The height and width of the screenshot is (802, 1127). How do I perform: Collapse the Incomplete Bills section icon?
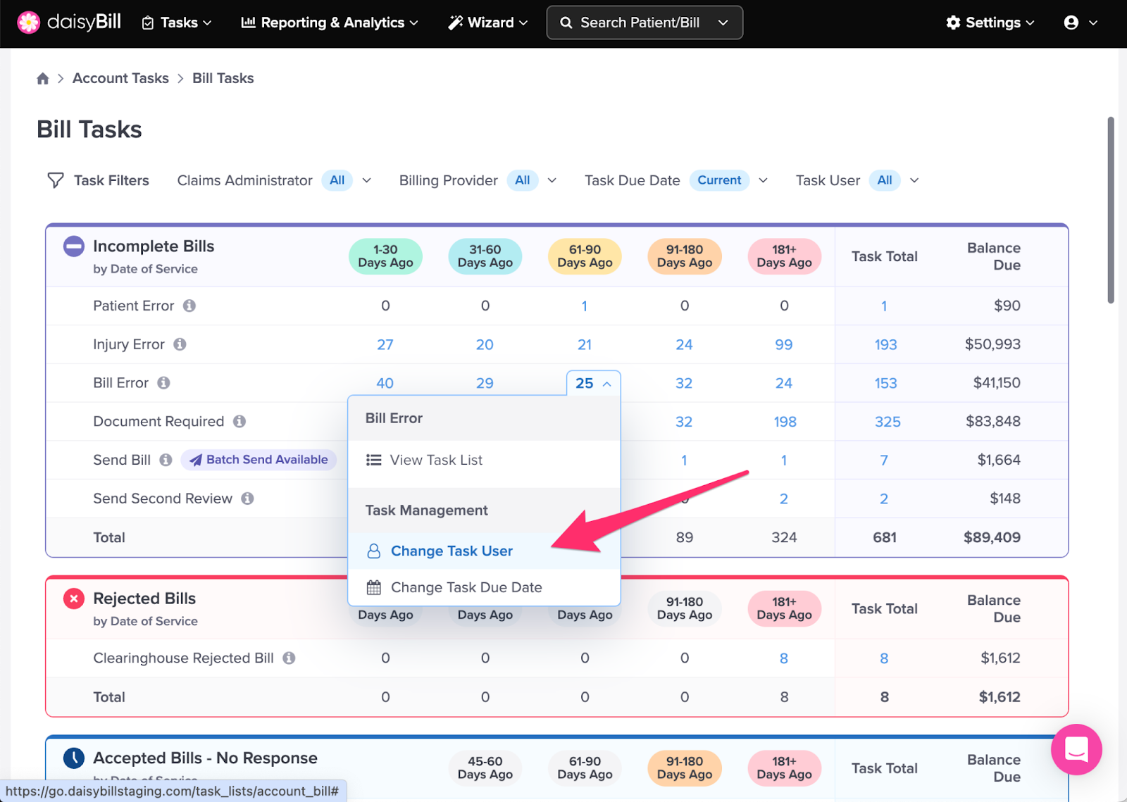point(74,246)
